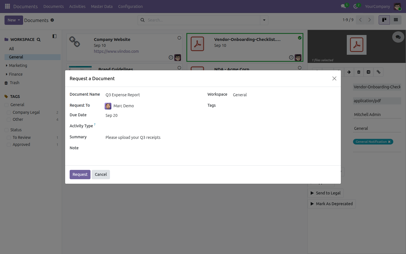The height and width of the screenshot is (254, 406).
Task: Expand the Marketing workspace
Action: coord(6,65)
